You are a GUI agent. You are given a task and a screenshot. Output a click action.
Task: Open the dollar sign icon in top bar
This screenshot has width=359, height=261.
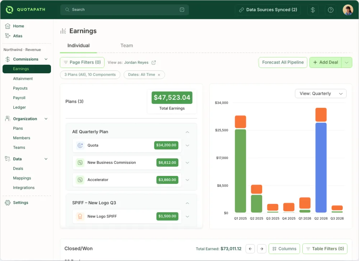click(x=313, y=10)
